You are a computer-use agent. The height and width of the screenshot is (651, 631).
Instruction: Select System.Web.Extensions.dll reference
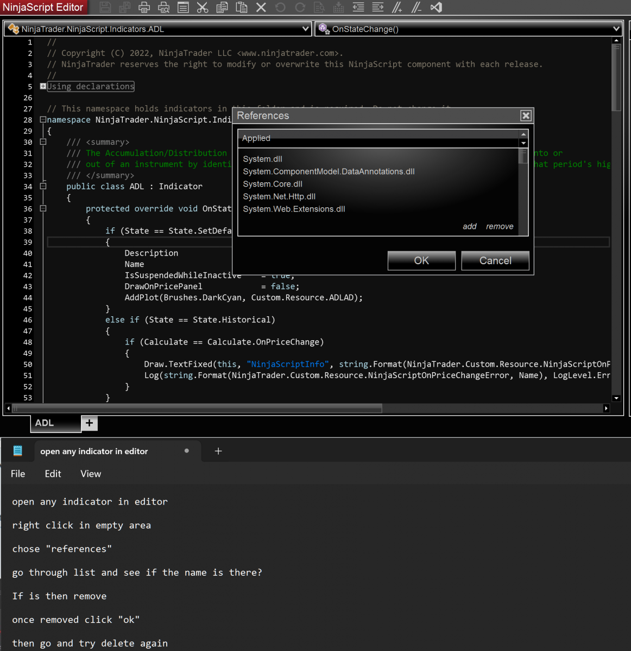coord(294,209)
